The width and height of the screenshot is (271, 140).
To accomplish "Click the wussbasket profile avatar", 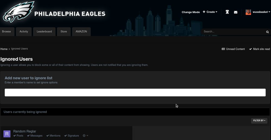I will coord(248,12).
